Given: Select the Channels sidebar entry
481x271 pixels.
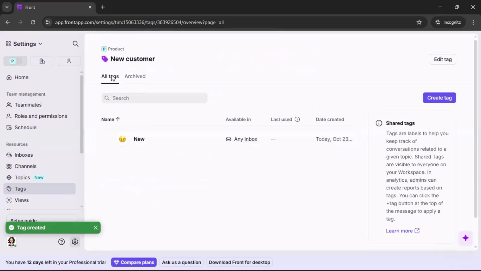Looking at the screenshot, I should click(x=25, y=166).
